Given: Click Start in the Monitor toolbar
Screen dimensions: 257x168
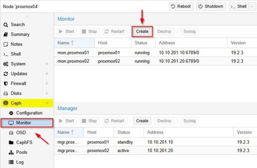Looking at the screenshot, I should pos(67,31).
